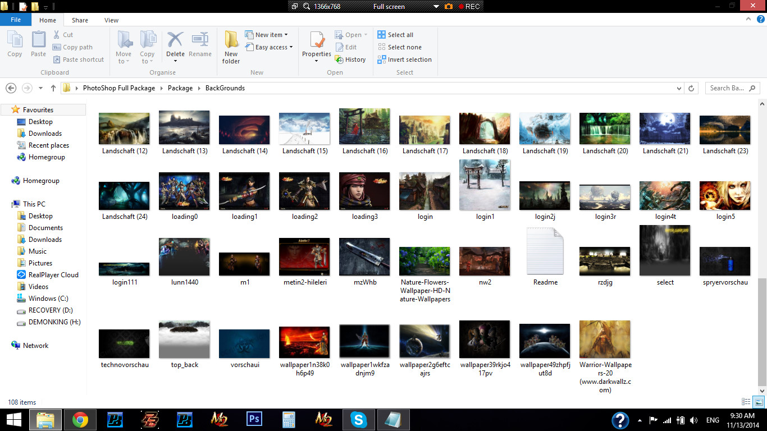Show hidden tray icons arrow
This screenshot has height=431, width=767.
pos(640,420)
